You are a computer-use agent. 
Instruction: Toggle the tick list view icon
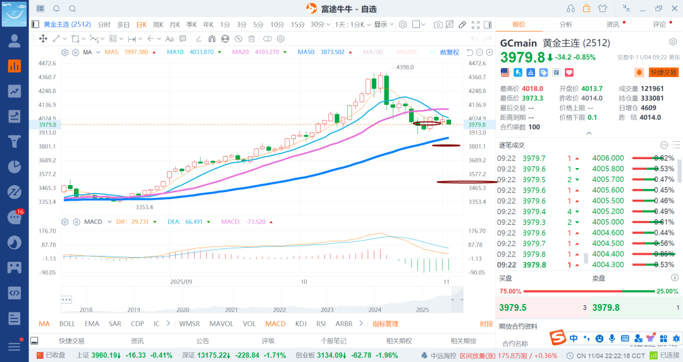(676, 145)
